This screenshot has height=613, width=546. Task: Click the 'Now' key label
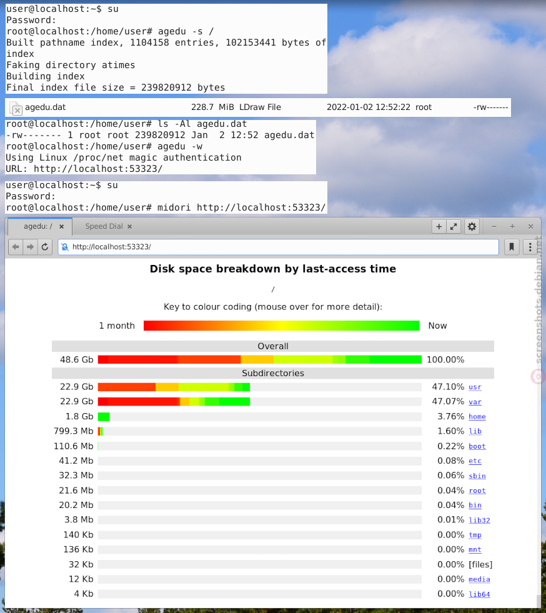437,326
